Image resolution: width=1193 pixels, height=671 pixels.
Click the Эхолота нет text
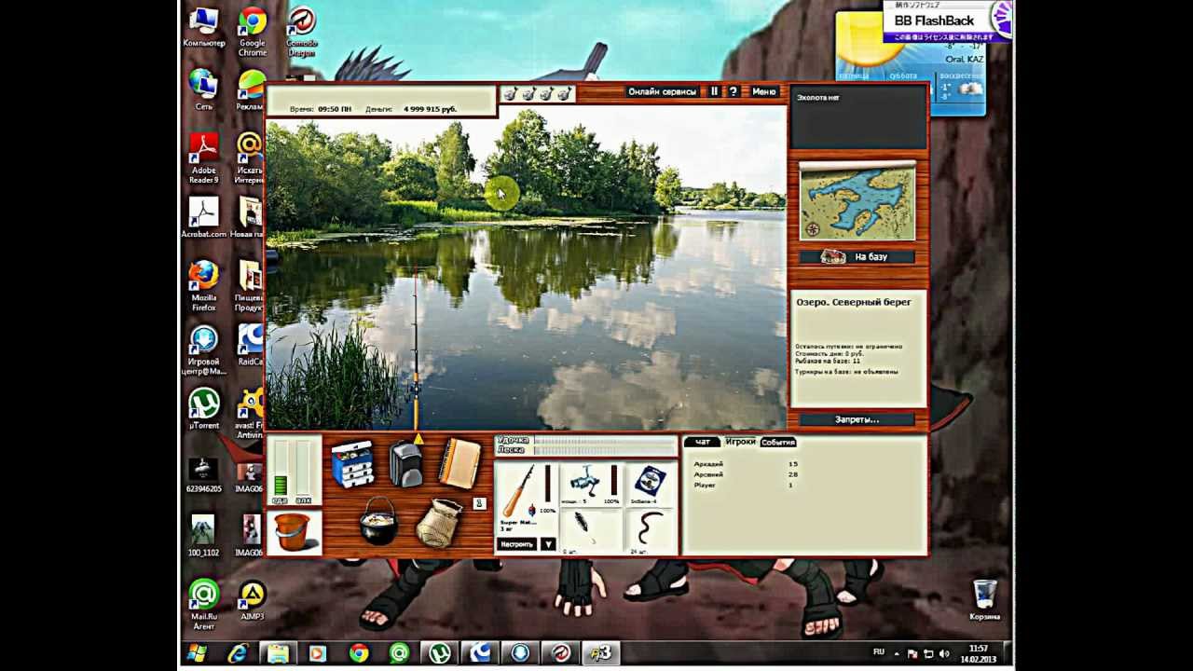(817, 98)
